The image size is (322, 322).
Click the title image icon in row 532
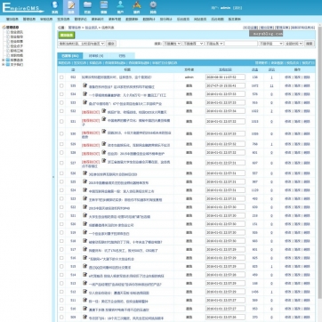pos(103,110)
